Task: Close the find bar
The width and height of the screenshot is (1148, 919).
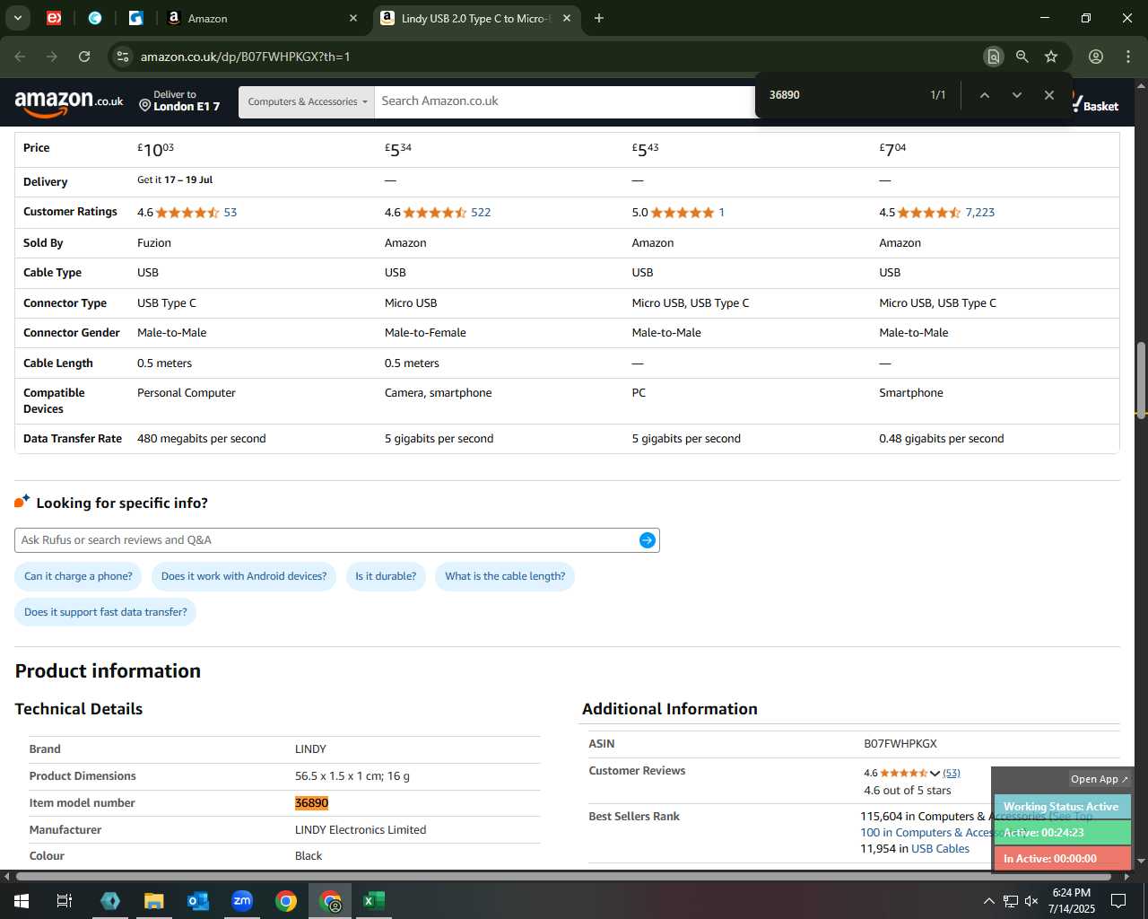Action: (x=1048, y=95)
